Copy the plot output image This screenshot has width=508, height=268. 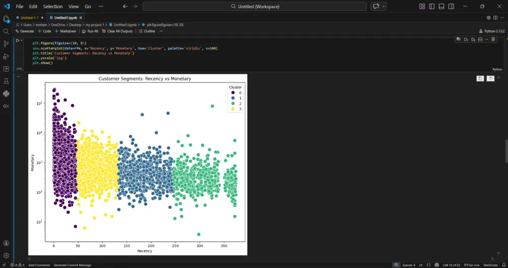480,78
